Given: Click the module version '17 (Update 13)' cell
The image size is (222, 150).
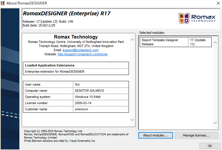Looking at the screenshot, I should pyautogui.click(x=199, y=42).
